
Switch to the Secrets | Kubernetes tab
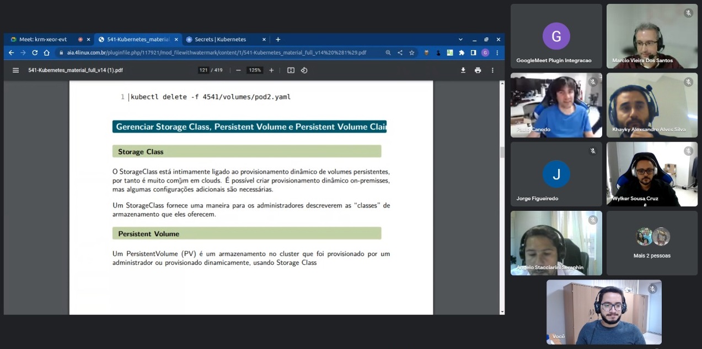(221, 40)
